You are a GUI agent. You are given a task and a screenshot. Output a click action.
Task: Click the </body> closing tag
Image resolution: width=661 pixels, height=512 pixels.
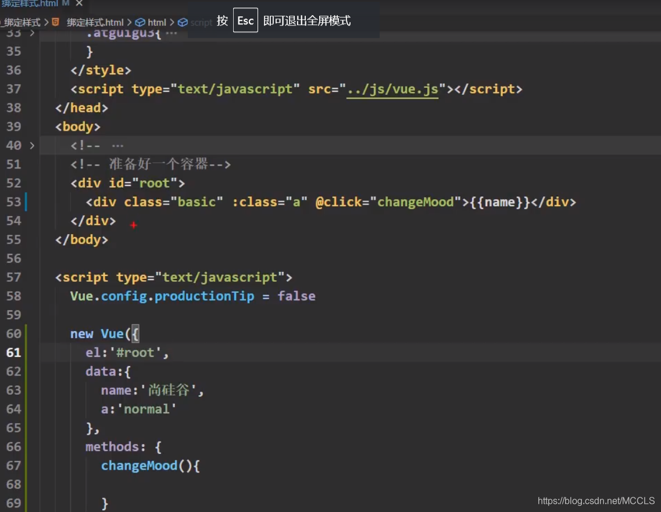[x=81, y=239]
